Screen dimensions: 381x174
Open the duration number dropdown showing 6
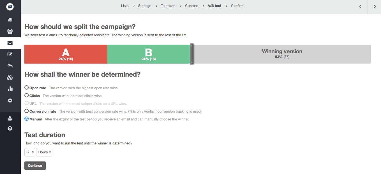coord(29,152)
